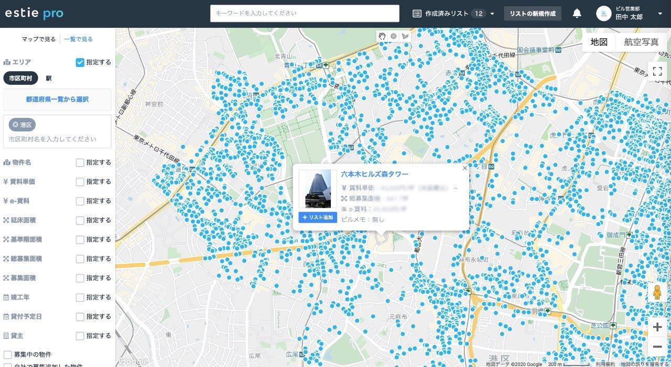This screenshot has width=671, height=367.
Task: Remove the 港区 area tag
Action: point(16,125)
